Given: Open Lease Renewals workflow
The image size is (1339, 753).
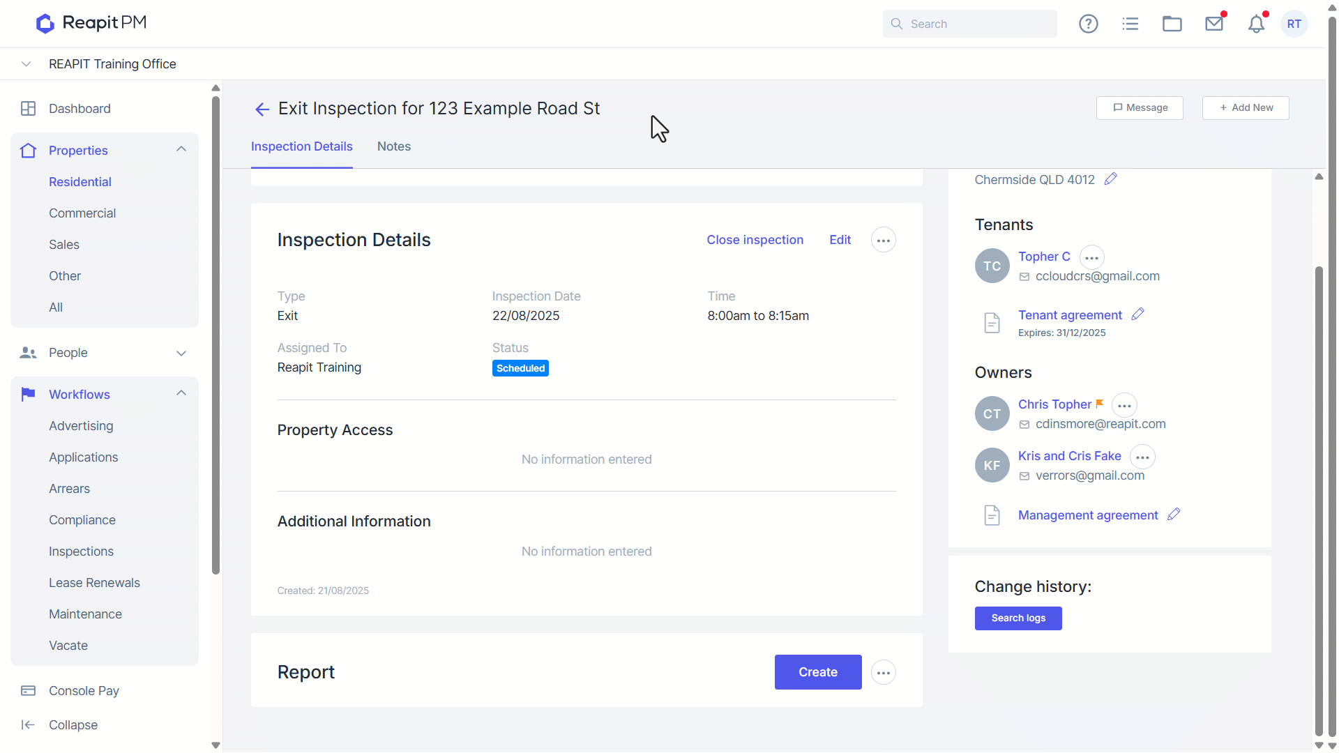Looking at the screenshot, I should coord(94,583).
